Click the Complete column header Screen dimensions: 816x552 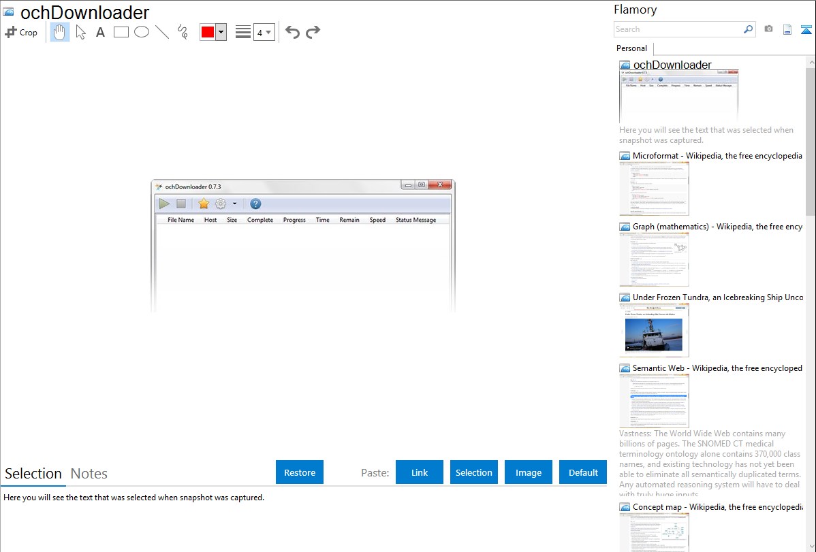point(260,220)
